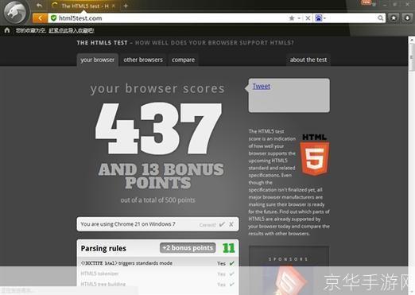This screenshot has width=415, height=295.
Task: Open the about the test tab
Action: click(x=308, y=60)
